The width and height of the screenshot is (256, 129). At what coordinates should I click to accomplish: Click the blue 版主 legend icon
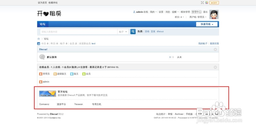[x=72, y=74]
